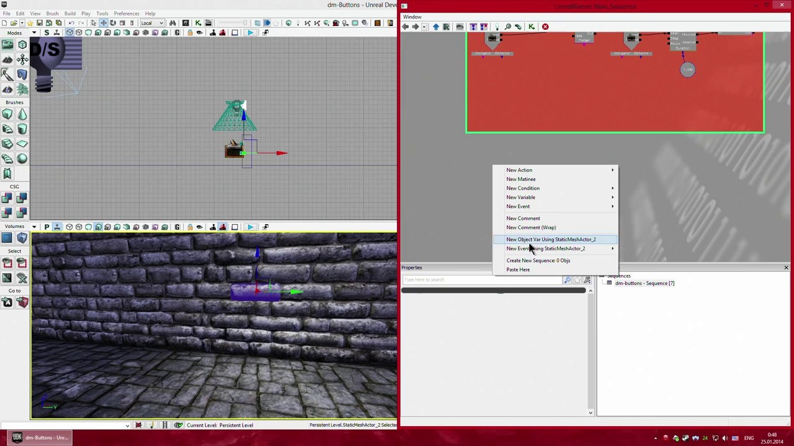
Task: Select the Translate mode icon
Action: point(103,23)
